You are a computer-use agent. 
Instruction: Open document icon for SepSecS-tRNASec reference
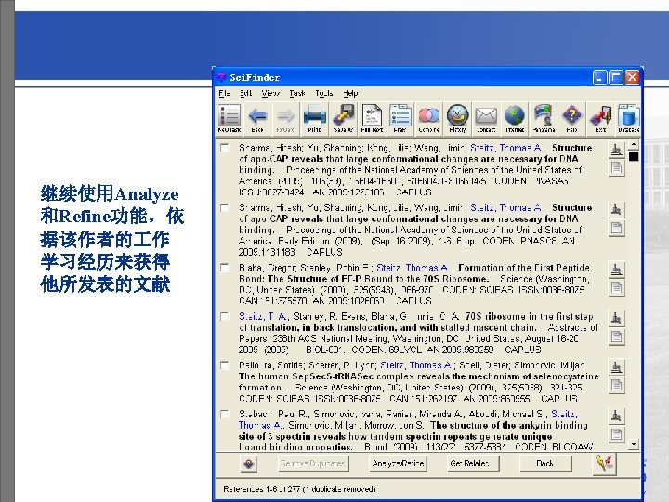coord(616,386)
